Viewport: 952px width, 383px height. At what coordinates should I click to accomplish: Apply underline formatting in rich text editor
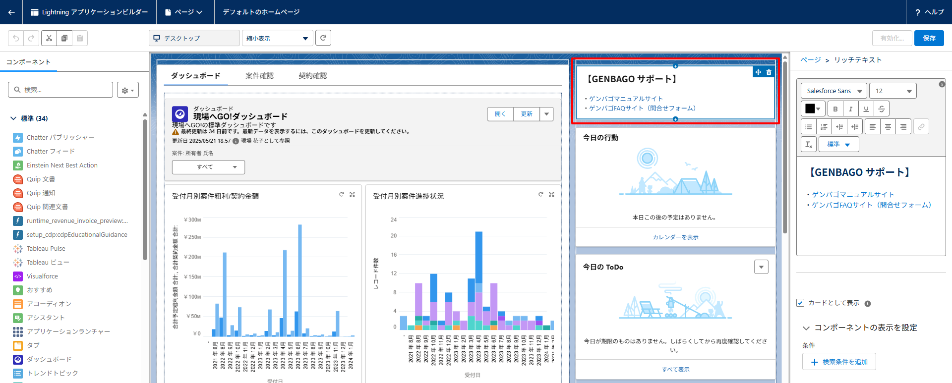click(x=866, y=109)
